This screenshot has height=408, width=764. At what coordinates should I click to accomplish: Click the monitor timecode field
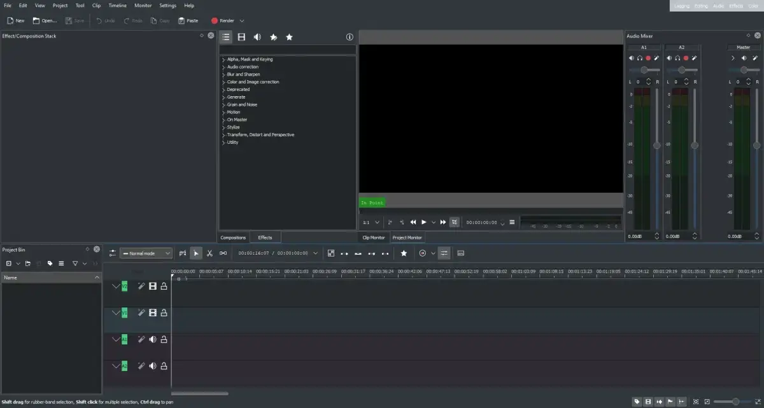(481, 222)
